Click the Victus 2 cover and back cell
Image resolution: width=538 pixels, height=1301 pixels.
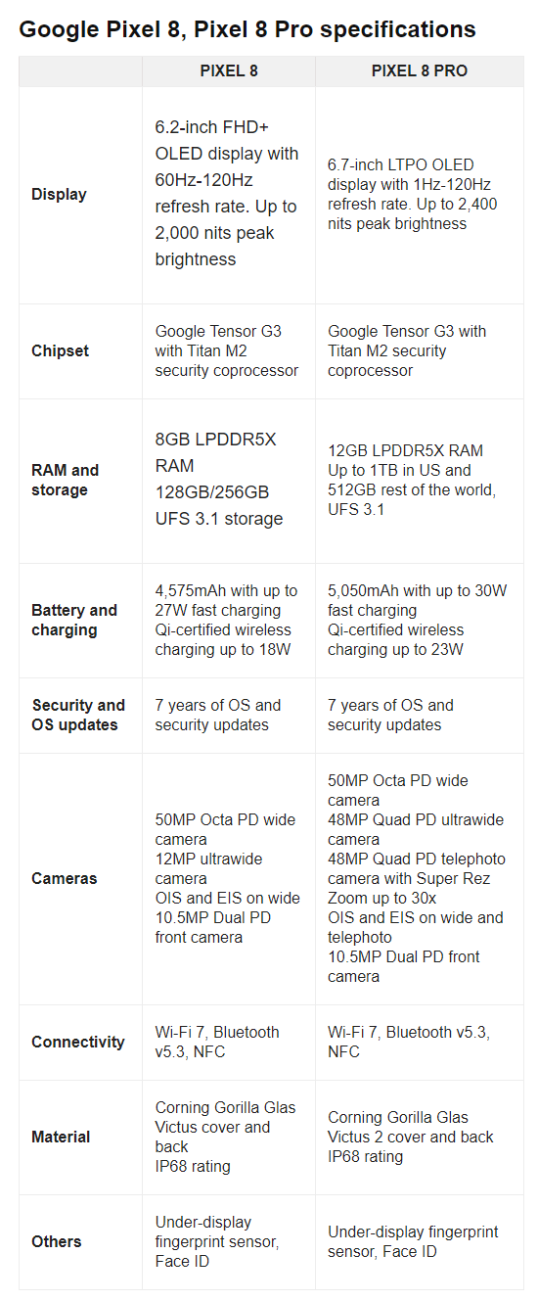point(420,1137)
